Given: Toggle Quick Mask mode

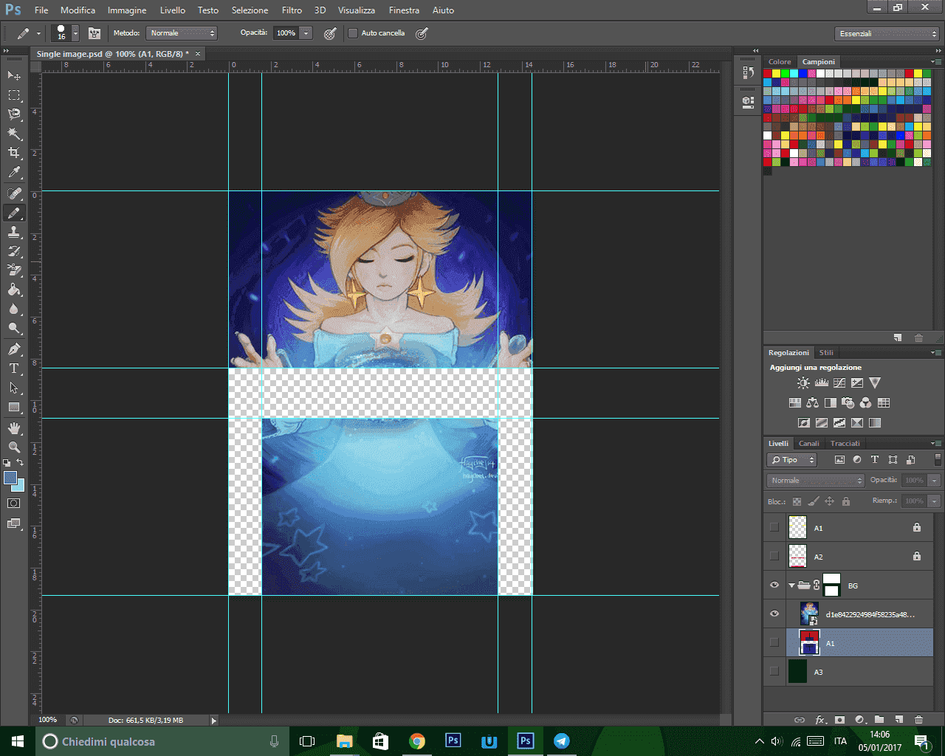Looking at the screenshot, I should [14, 504].
